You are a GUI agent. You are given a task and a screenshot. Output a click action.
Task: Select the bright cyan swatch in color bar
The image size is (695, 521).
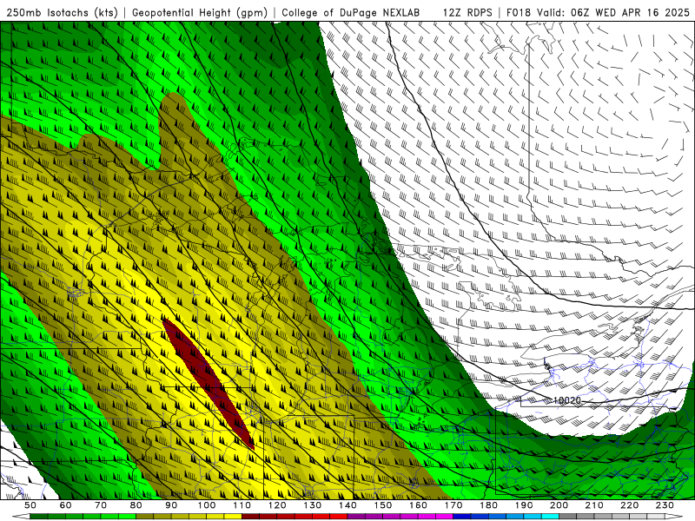(x=551, y=517)
